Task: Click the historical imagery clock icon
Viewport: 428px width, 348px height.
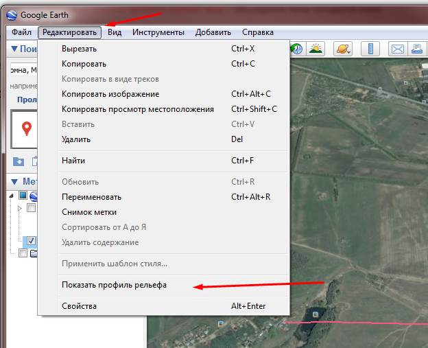Action: tap(297, 49)
